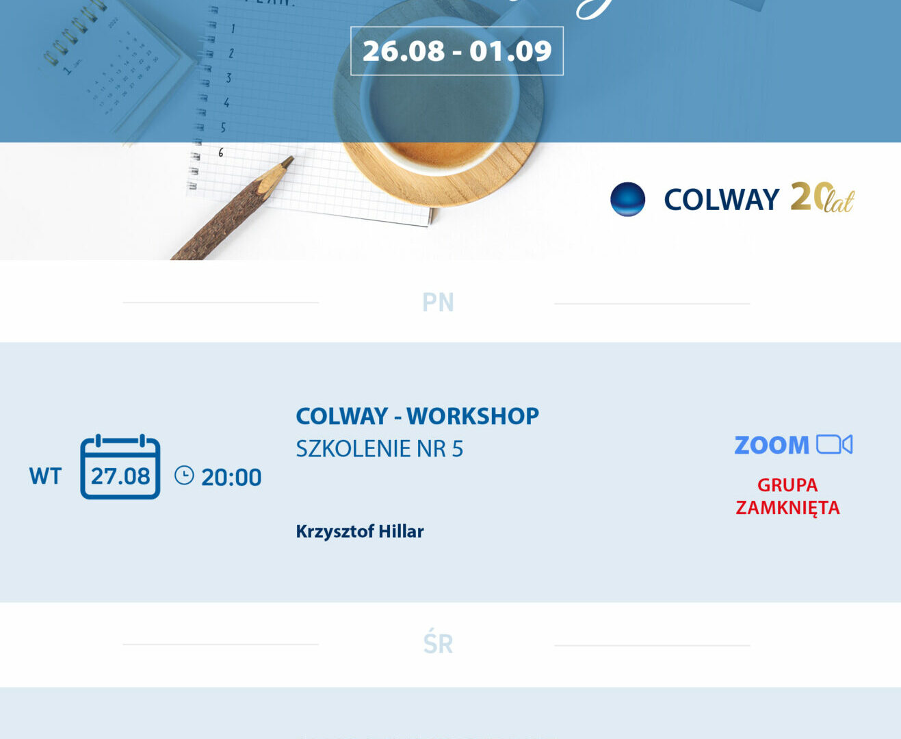Click the ZOOM logo text
The width and height of the screenshot is (901, 739).
(772, 445)
